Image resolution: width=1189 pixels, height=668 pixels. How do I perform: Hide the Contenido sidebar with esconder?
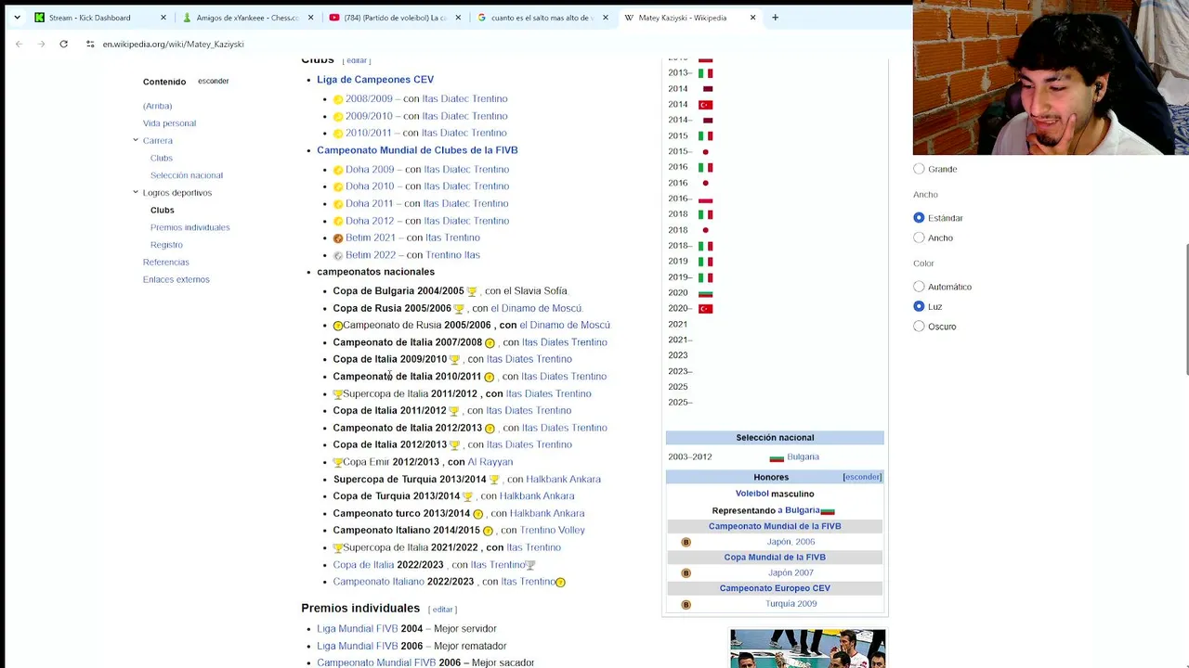213,81
